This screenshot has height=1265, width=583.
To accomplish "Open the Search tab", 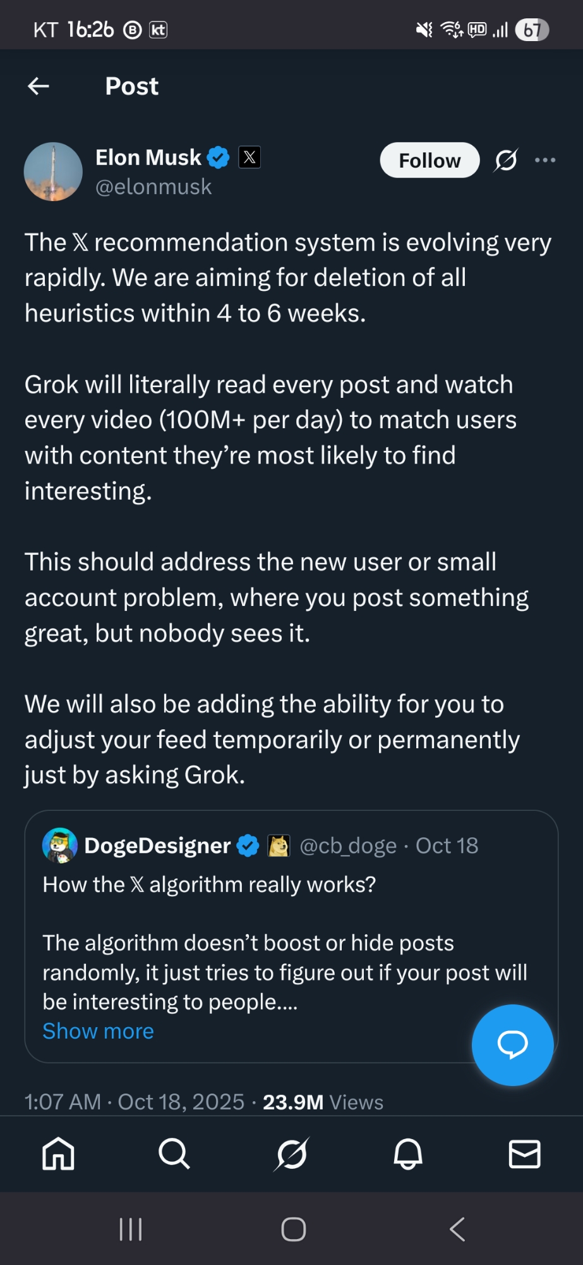I will pos(174,1154).
